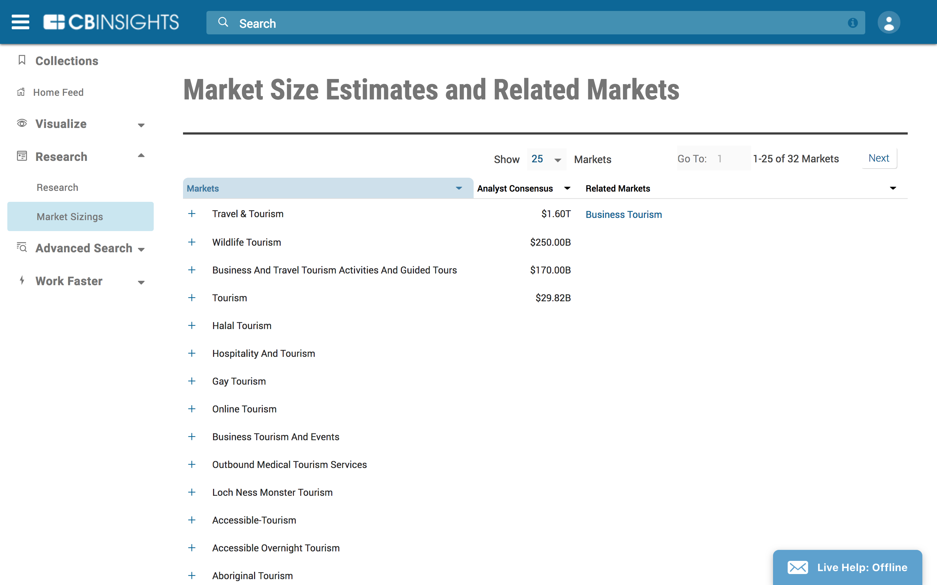Image resolution: width=937 pixels, height=585 pixels.
Task: Expand the Wildlife Tourism row
Action: [192, 242]
